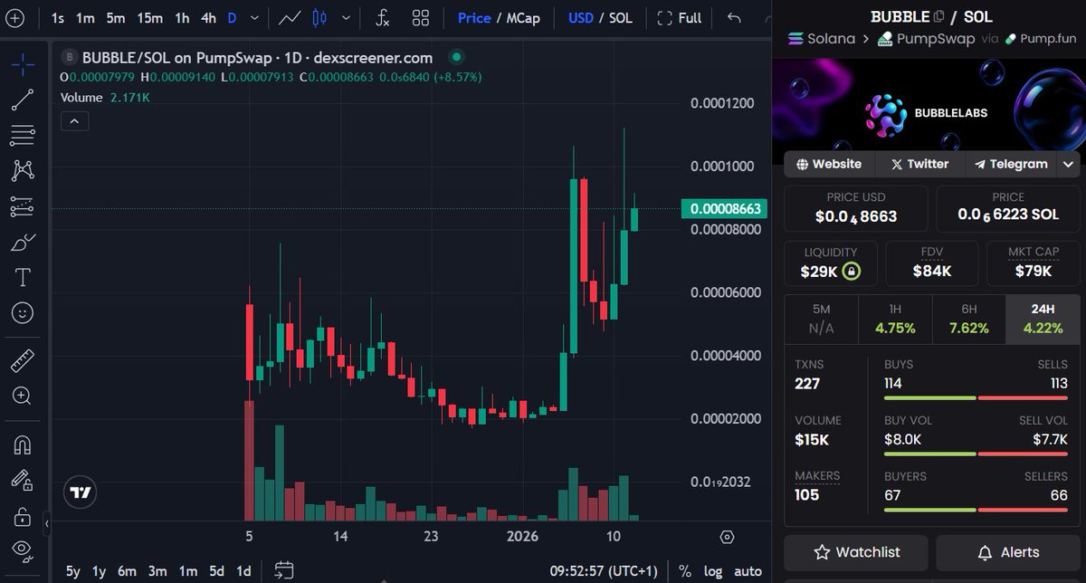Set the date range to 1d

(243, 571)
